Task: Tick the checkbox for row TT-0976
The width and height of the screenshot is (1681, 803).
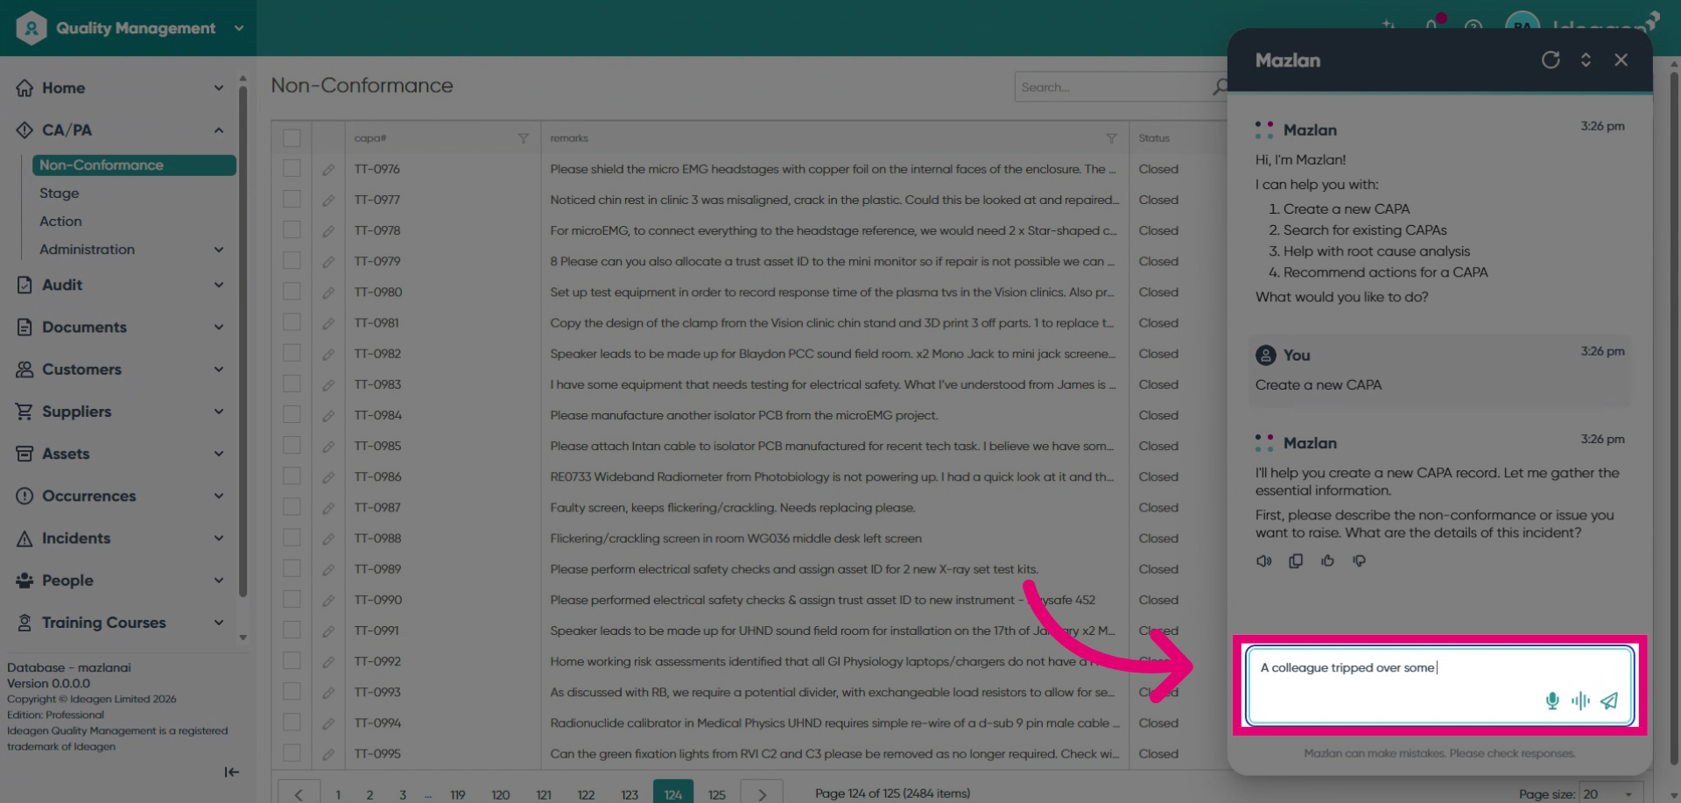Action: click(x=292, y=168)
